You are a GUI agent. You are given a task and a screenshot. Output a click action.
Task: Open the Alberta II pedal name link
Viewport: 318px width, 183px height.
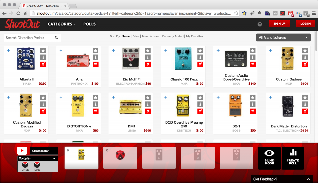27,79
